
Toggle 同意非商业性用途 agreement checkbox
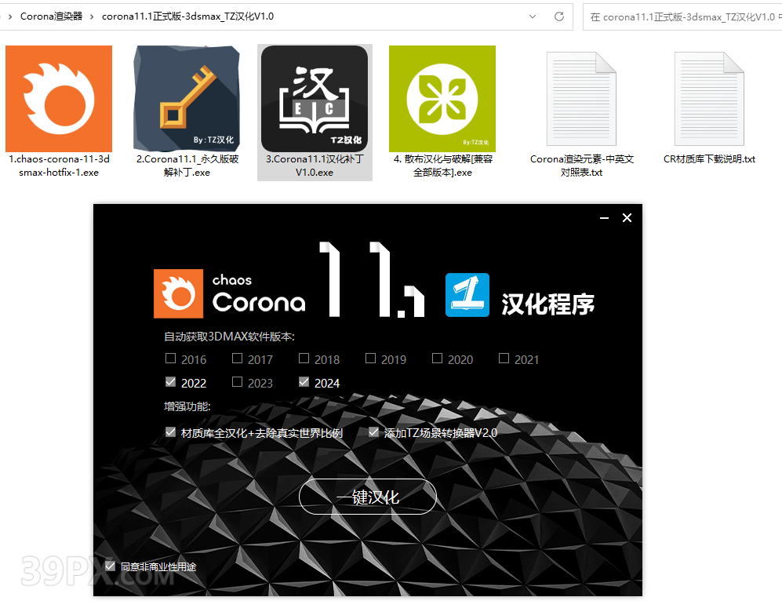coord(111,566)
